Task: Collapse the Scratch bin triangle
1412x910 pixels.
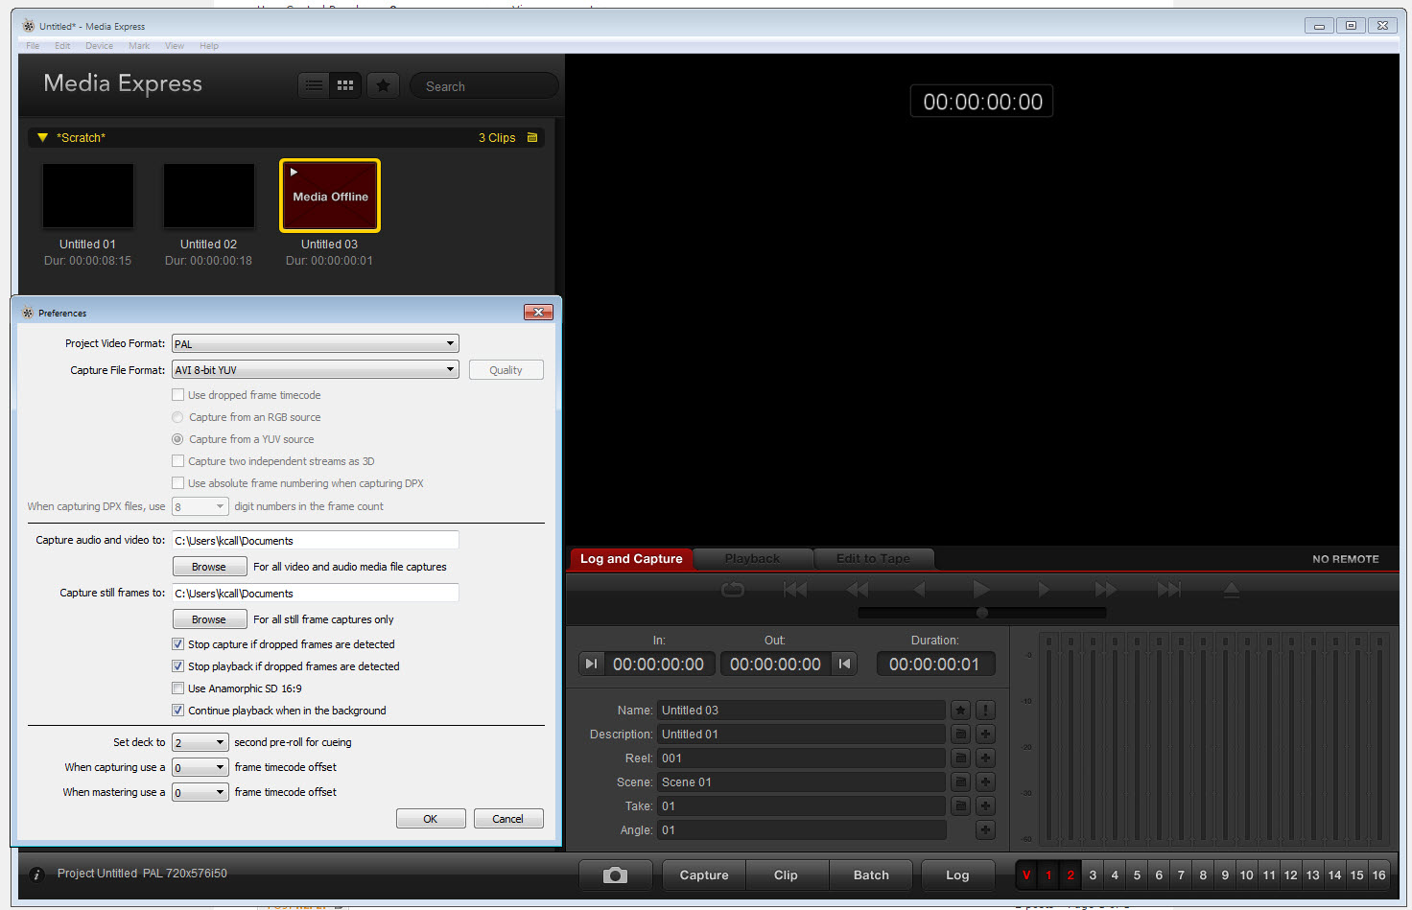Action: [42, 137]
